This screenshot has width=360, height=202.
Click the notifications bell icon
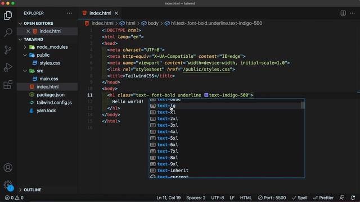353,198
